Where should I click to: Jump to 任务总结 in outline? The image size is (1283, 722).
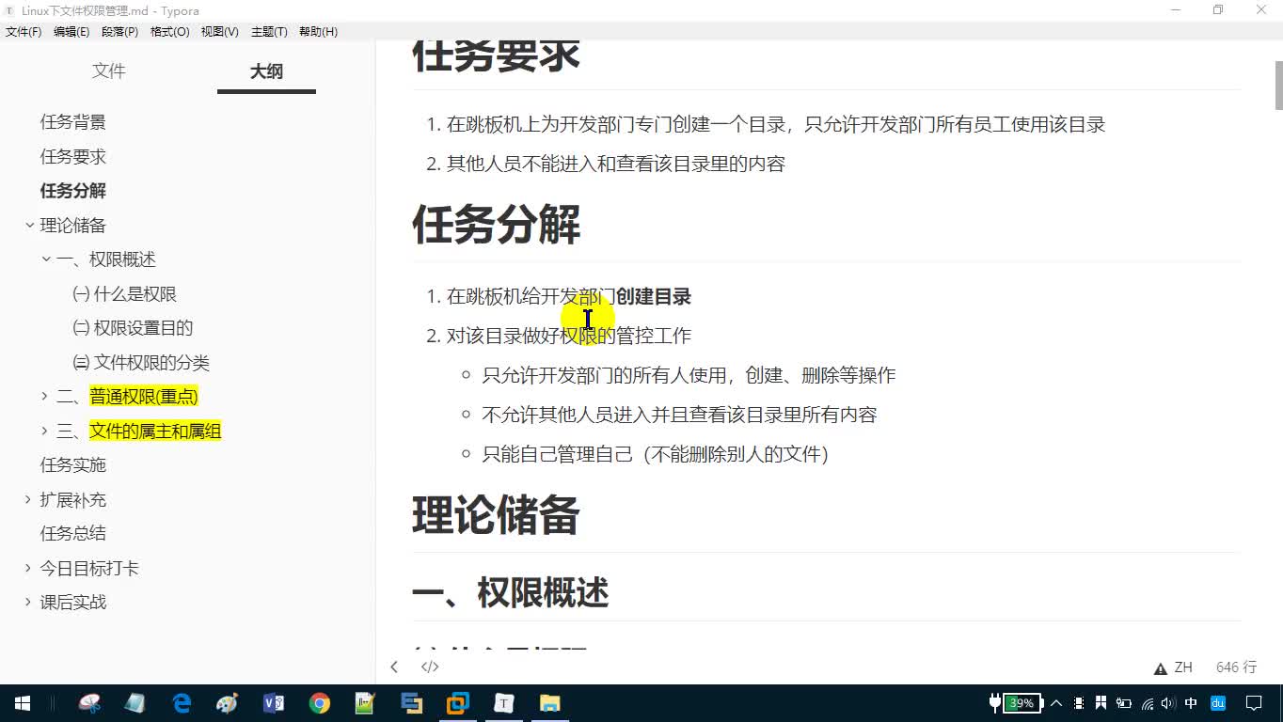point(73,533)
